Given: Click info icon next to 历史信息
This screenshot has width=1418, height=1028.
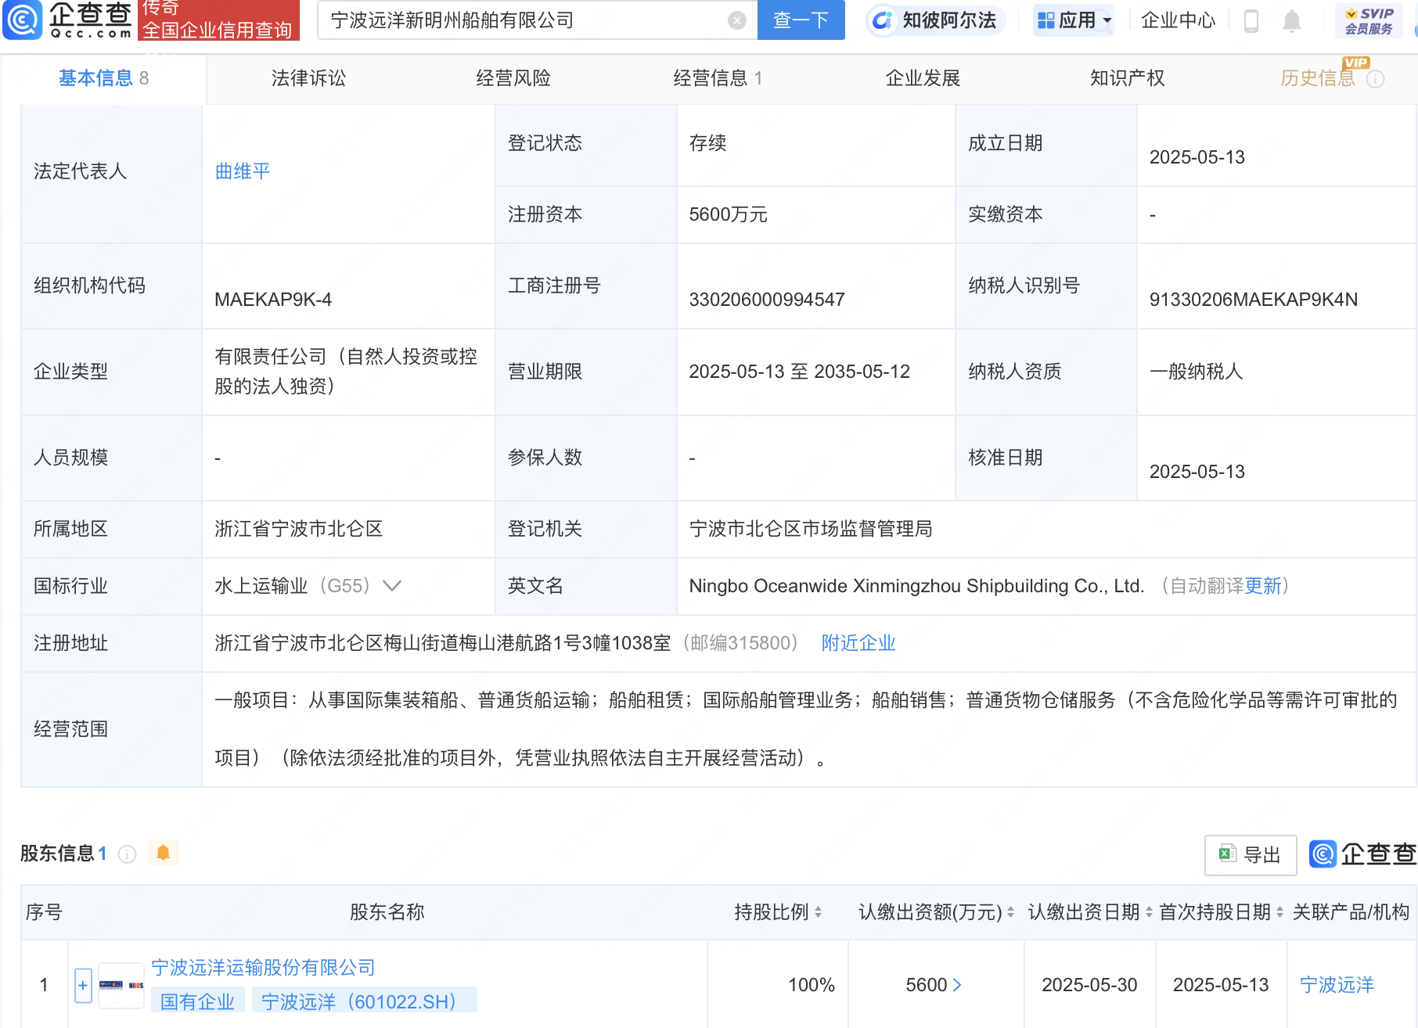Looking at the screenshot, I should [1375, 79].
